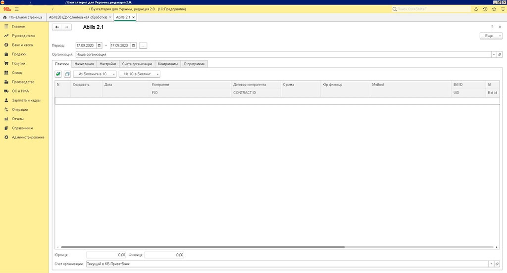Open the 'Еще' dropdown menu
This screenshot has width=507, height=273.
(491, 36)
